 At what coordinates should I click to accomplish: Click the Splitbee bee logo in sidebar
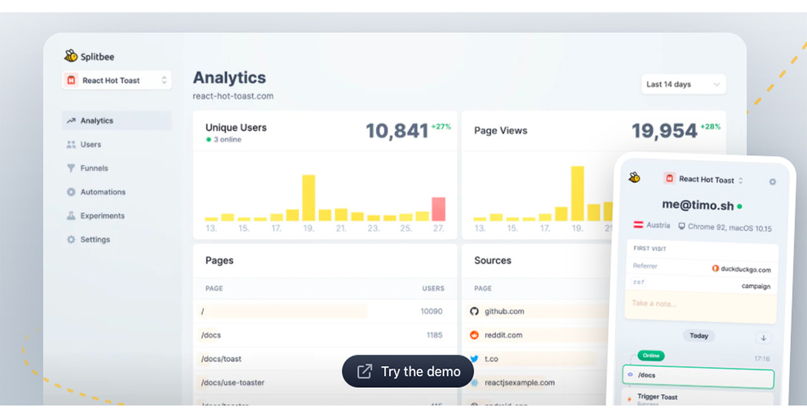(x=70, y=56)
